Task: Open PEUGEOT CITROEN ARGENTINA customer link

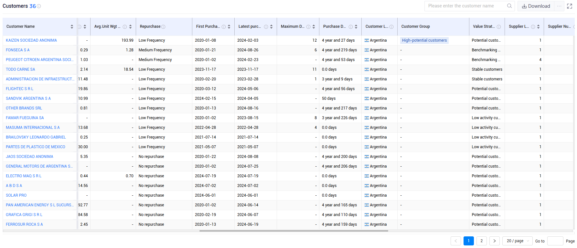Action: [x=40, y=60]
